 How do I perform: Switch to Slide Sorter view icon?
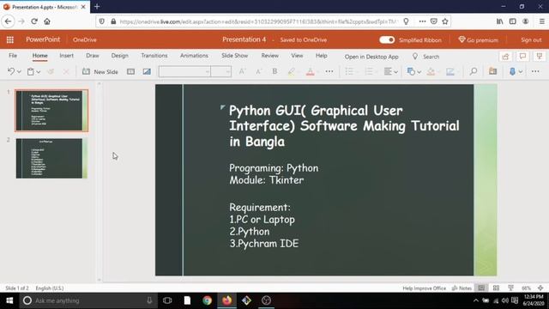(x=496, y=288)
